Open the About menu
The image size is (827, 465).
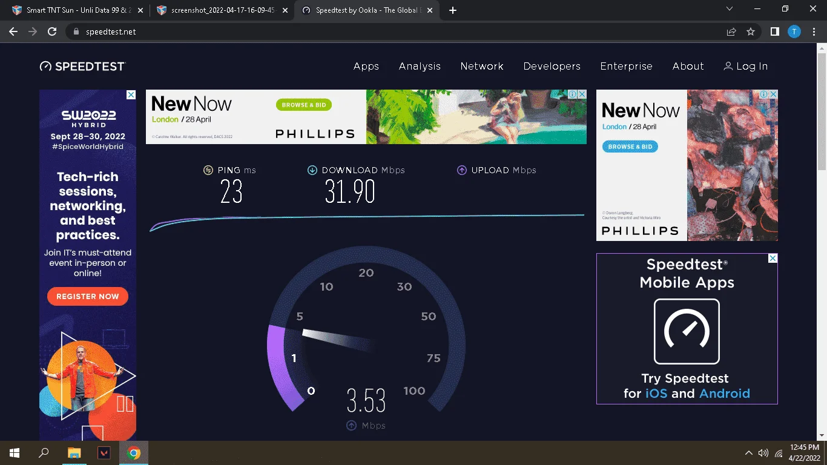[x=688, y=66]
